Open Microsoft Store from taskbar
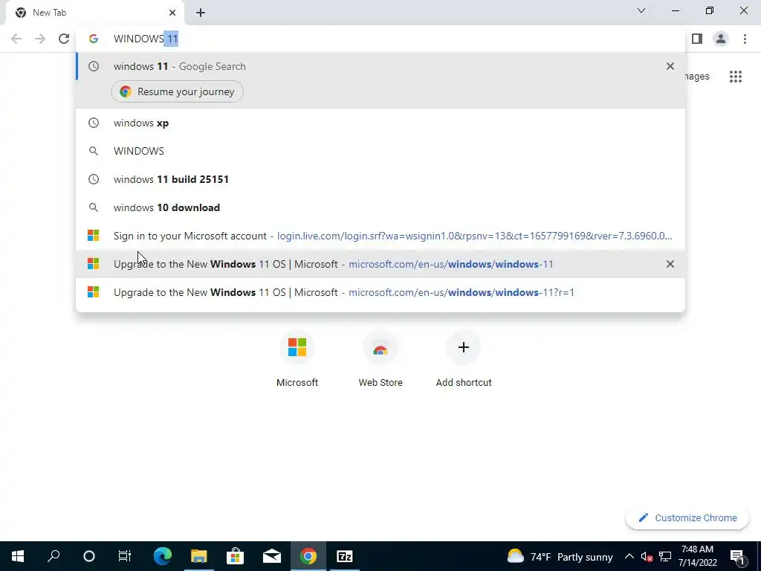Screen dimensions: 761x571 236,556
